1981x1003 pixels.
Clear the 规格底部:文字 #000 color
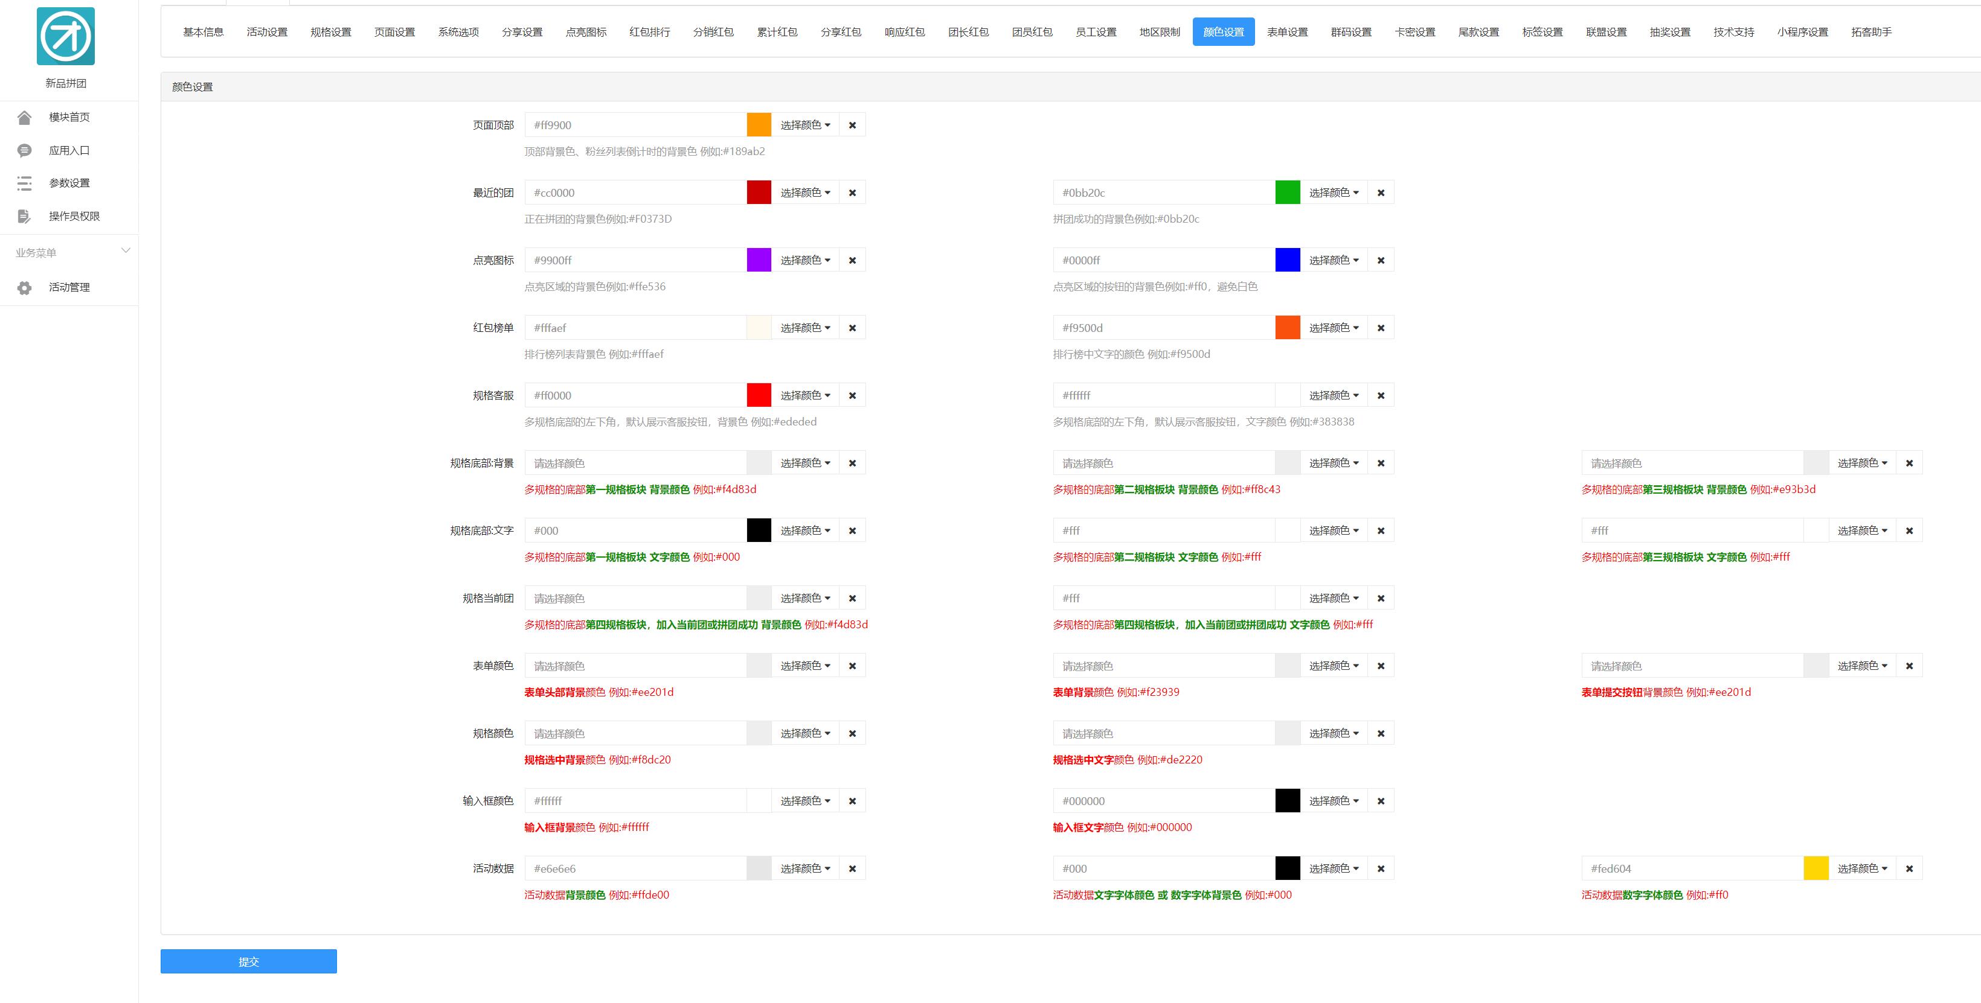click(852, 531)
